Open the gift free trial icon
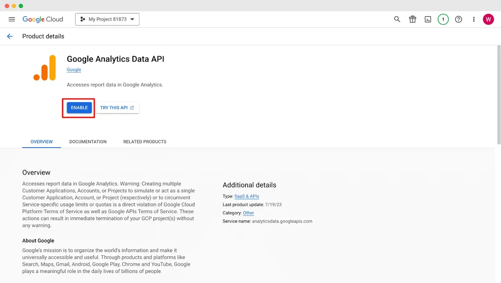 click(x=413, y=19)
